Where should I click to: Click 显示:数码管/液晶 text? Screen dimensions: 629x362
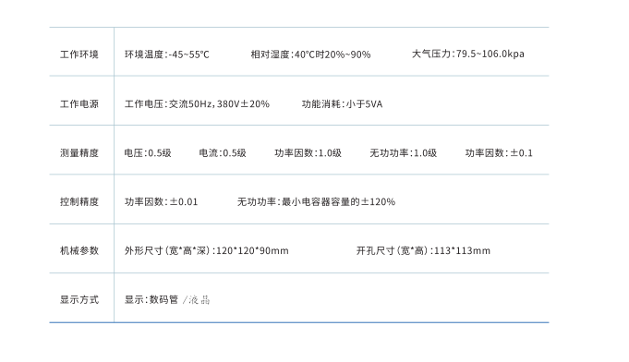pos(167,299)
